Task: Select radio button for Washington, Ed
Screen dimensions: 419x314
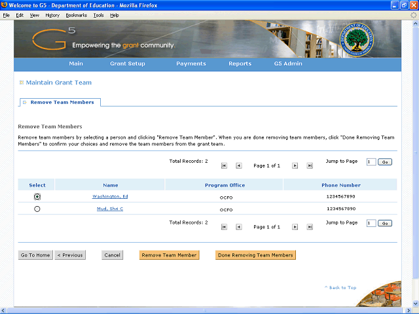Action: point(37,197)
